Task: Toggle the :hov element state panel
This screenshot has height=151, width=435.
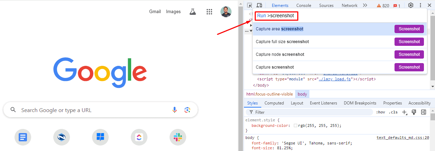Action: pyautogui.click(x=381, y=112)
